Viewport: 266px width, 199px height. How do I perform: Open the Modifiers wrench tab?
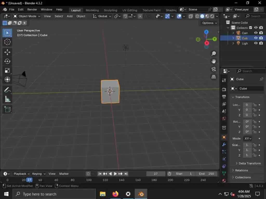224,144
